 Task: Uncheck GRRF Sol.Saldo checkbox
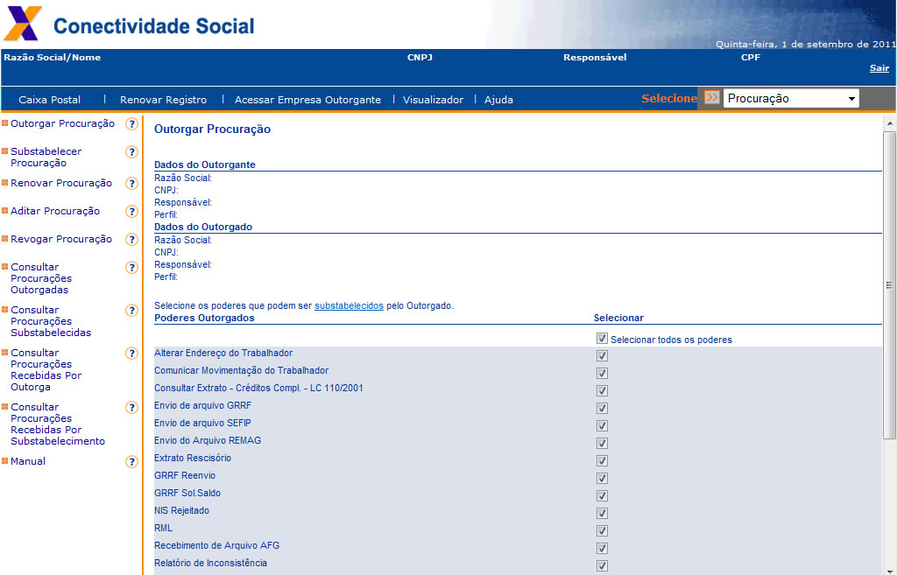tap(602, 495)
